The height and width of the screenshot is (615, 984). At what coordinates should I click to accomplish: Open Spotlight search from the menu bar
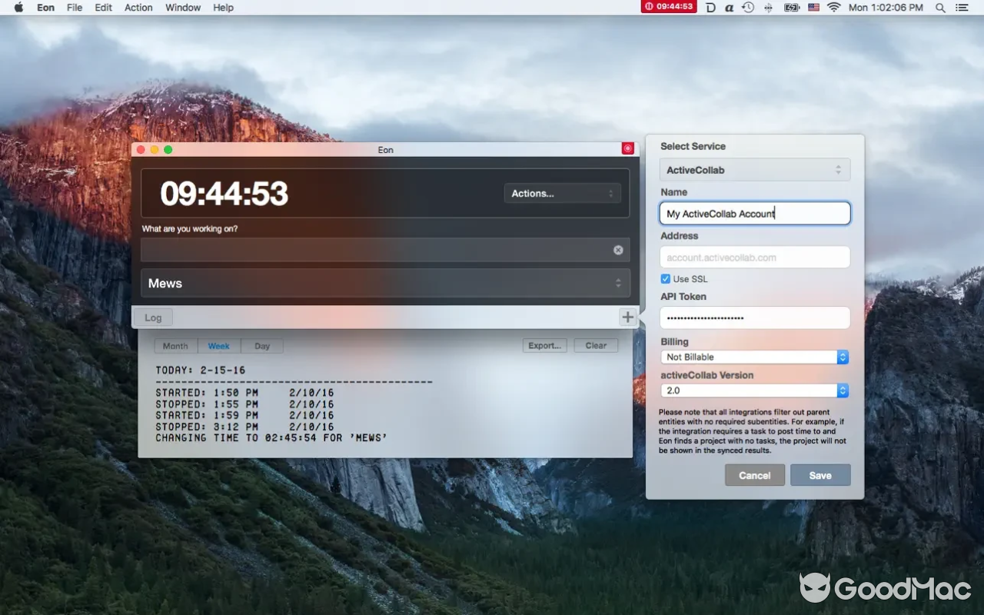click(x=939, y=7)
